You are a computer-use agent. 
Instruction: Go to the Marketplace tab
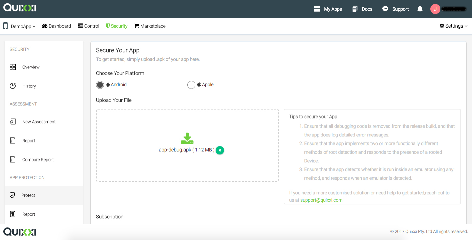[150, 26]
